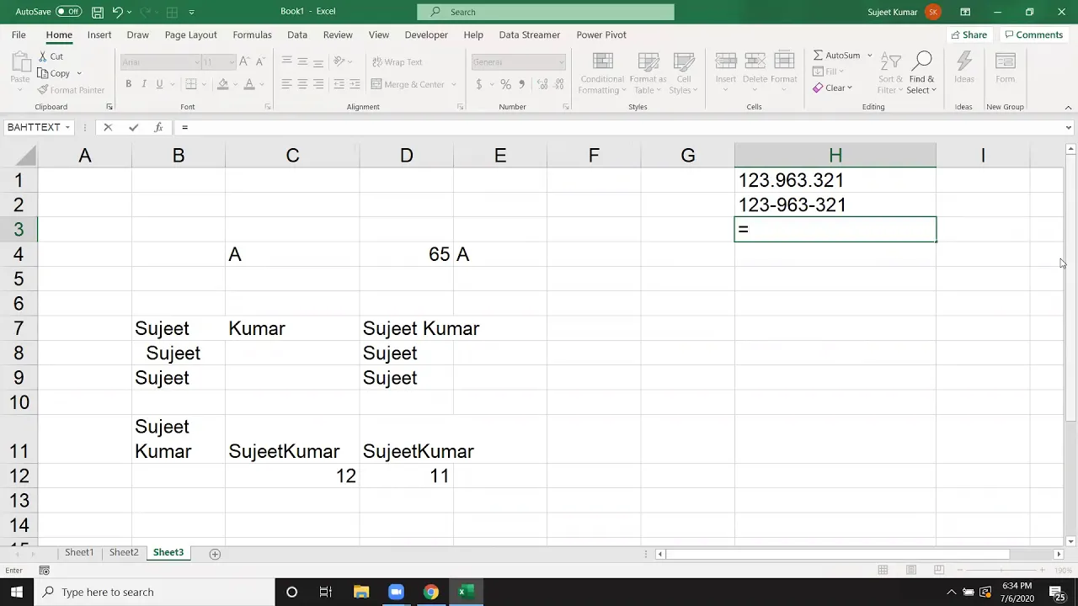This screenshot has width=1078, height=606.
Task: Click the Undo arrow icon
Action: pos(117,12)
